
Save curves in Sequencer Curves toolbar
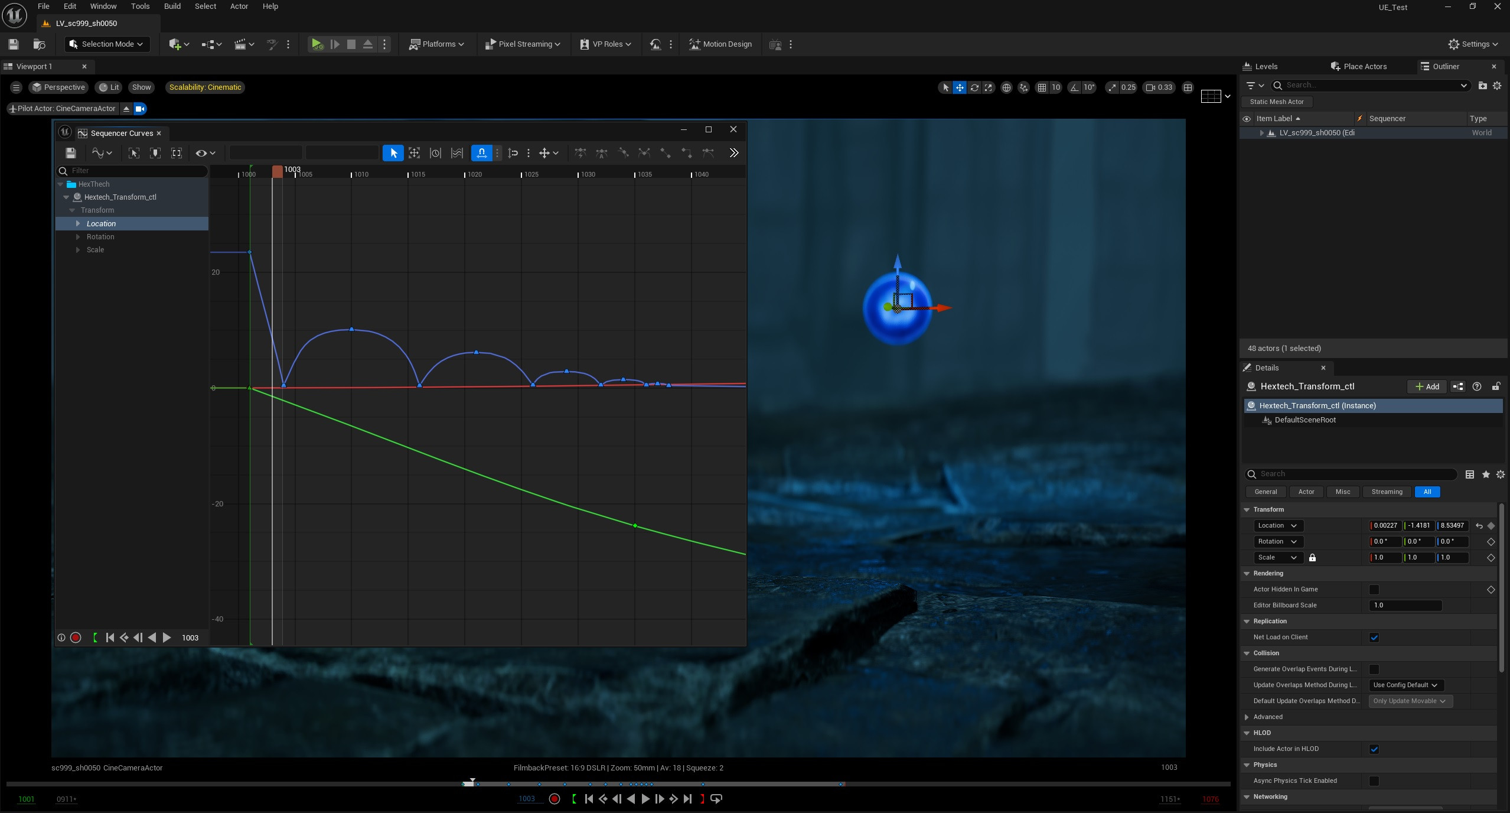tap(70, 153)
